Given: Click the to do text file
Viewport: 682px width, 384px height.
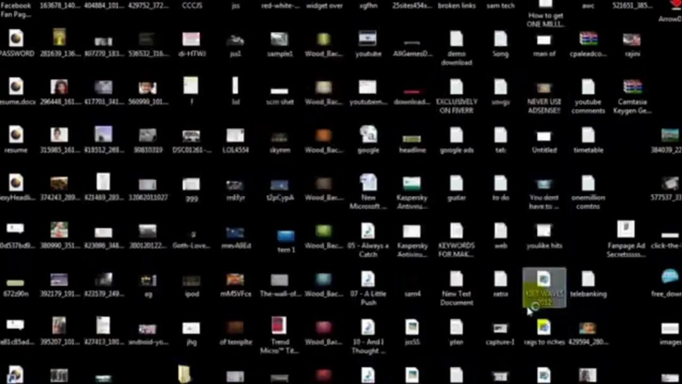Looking at the screenshot, I should click(x=500, y=182).
